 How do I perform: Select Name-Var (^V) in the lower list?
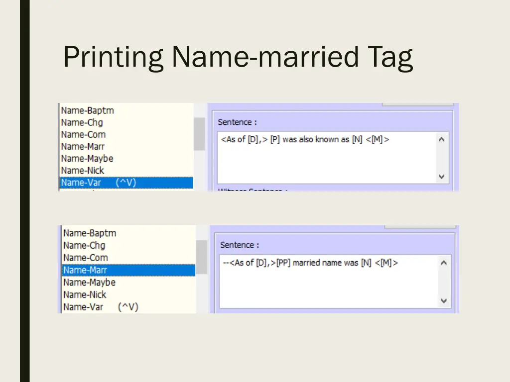101,307
